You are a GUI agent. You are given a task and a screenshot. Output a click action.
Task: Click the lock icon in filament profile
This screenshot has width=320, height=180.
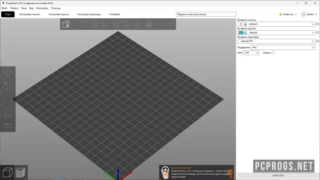click(245, 33)
